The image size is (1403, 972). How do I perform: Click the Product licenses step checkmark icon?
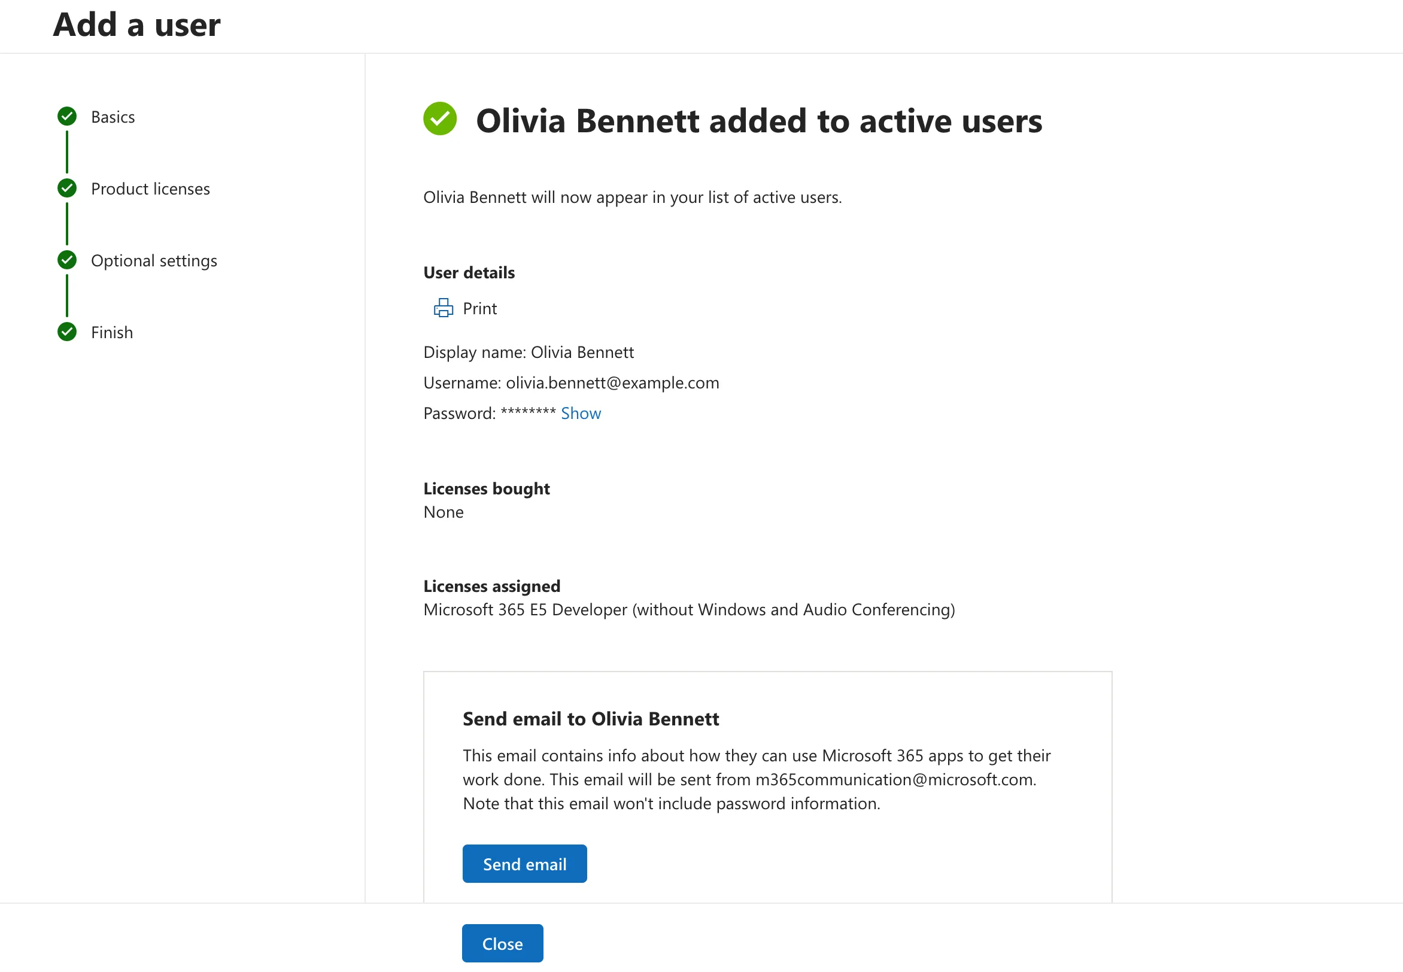pos(67,188)
